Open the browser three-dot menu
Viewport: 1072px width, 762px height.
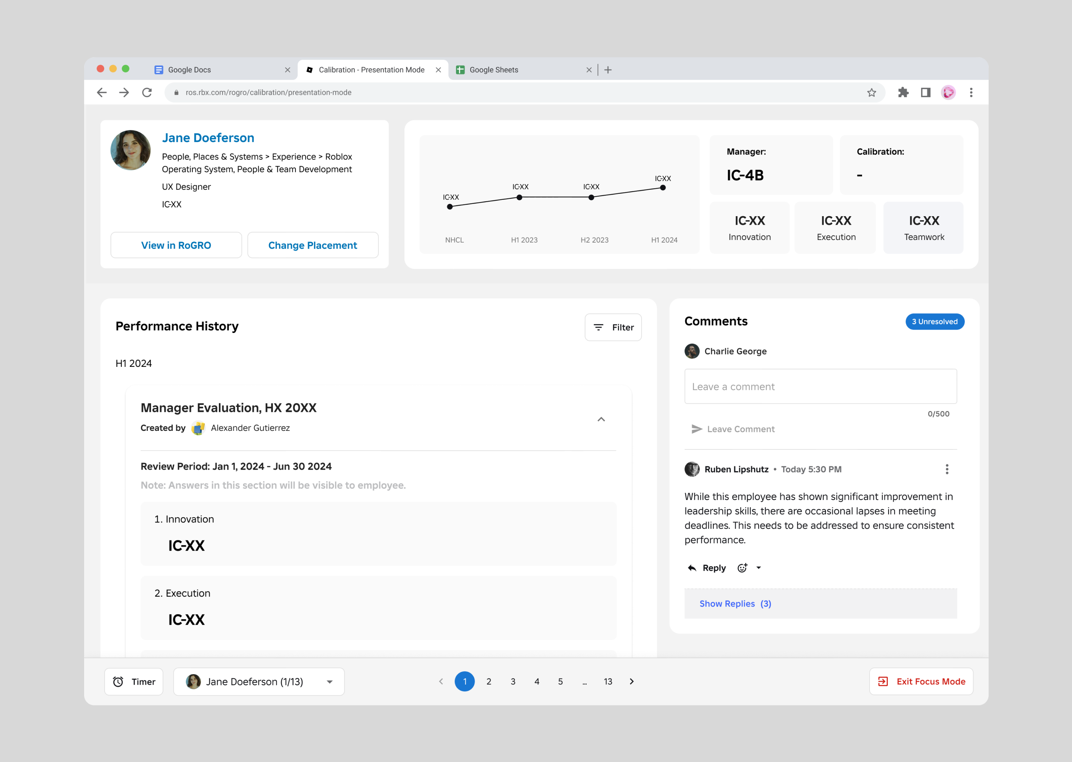[971, 92]
